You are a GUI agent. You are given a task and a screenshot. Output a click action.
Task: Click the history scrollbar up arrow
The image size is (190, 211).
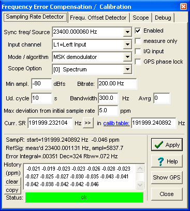point(140,168)
